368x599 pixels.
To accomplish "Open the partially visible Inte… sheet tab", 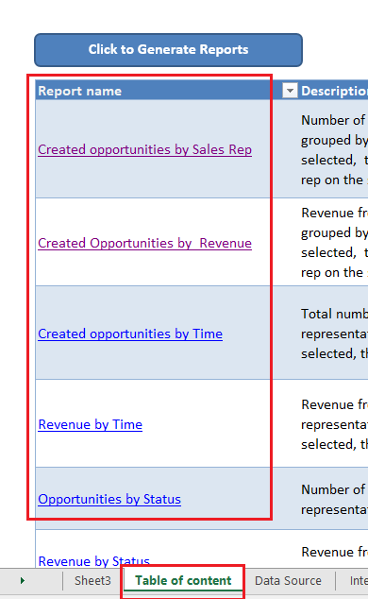I will tap(359, 581).
